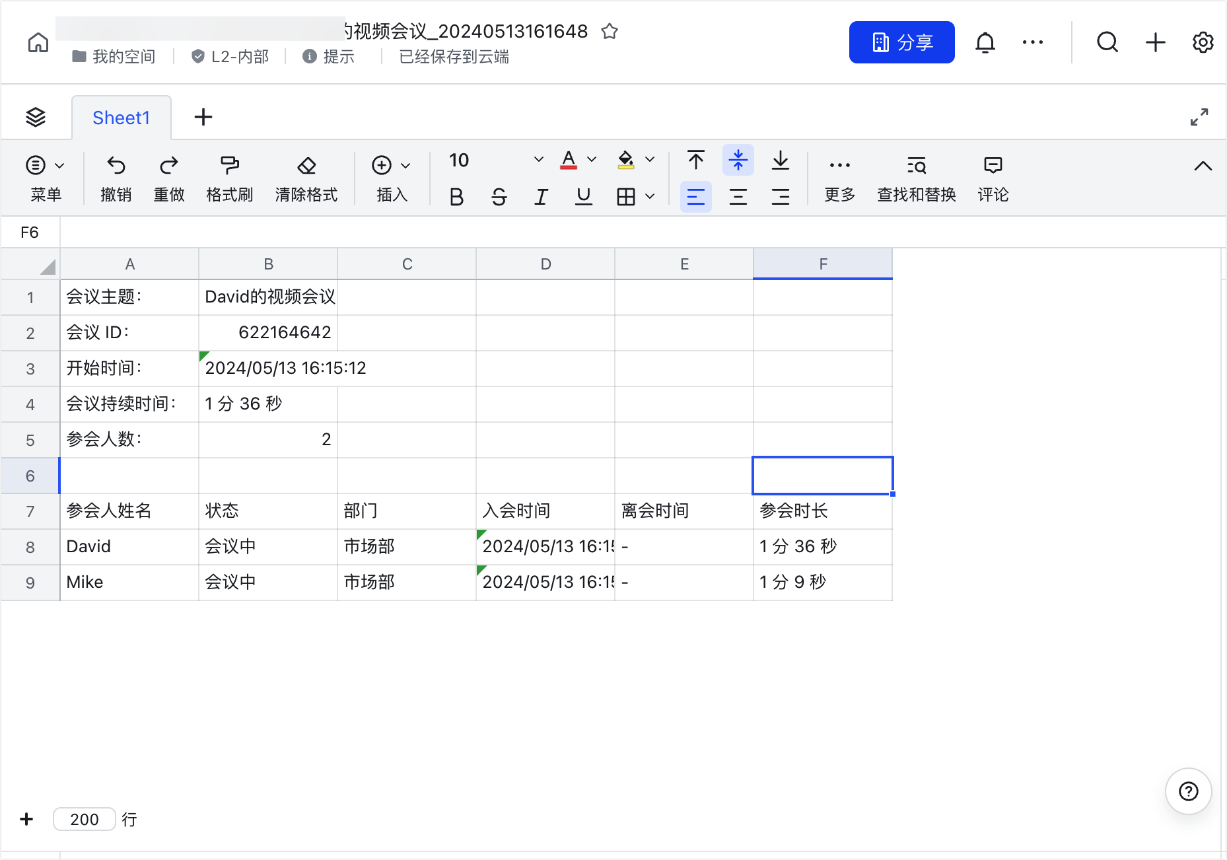Redo the action (重做)
The height and width of the screenshot is (860, 1227).
point(169,178)
